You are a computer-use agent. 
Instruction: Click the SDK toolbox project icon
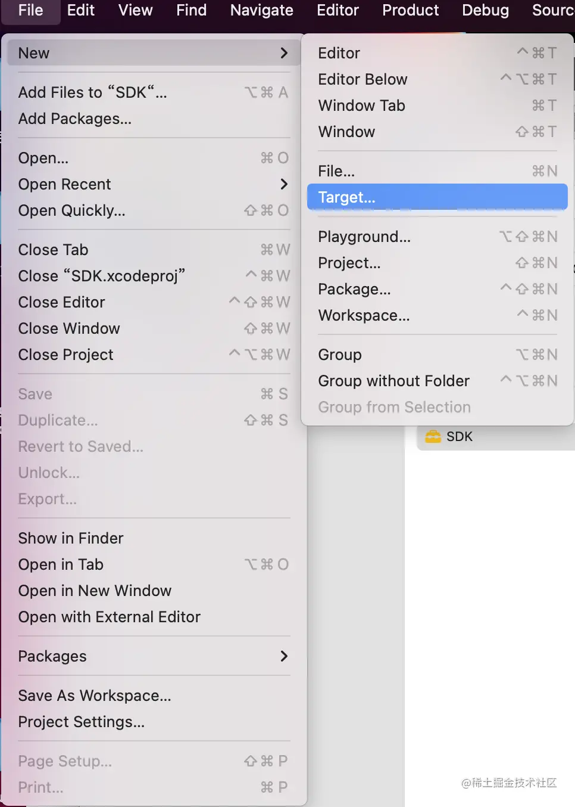click(x=433, y=436)
